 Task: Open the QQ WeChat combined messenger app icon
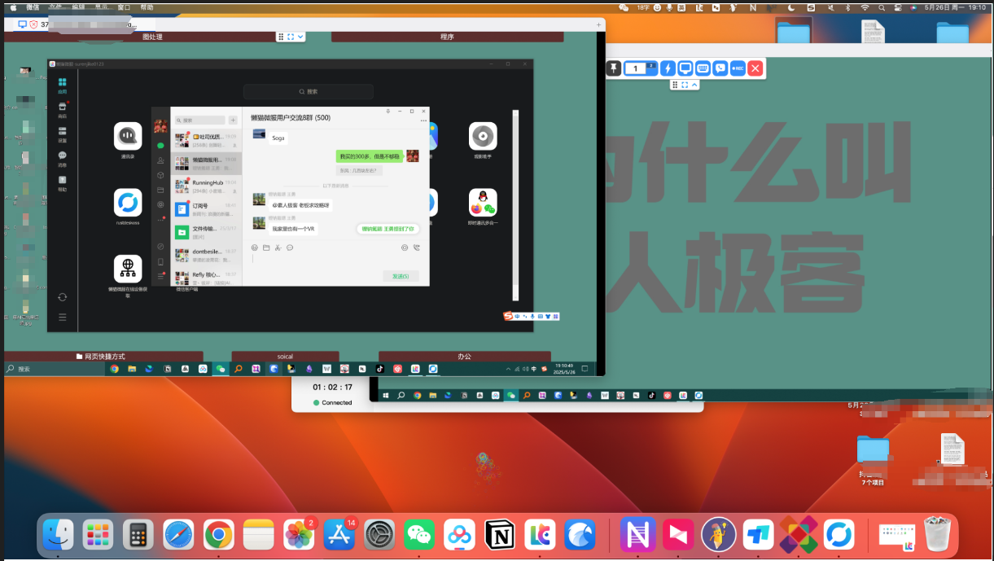tap(483, 204)
